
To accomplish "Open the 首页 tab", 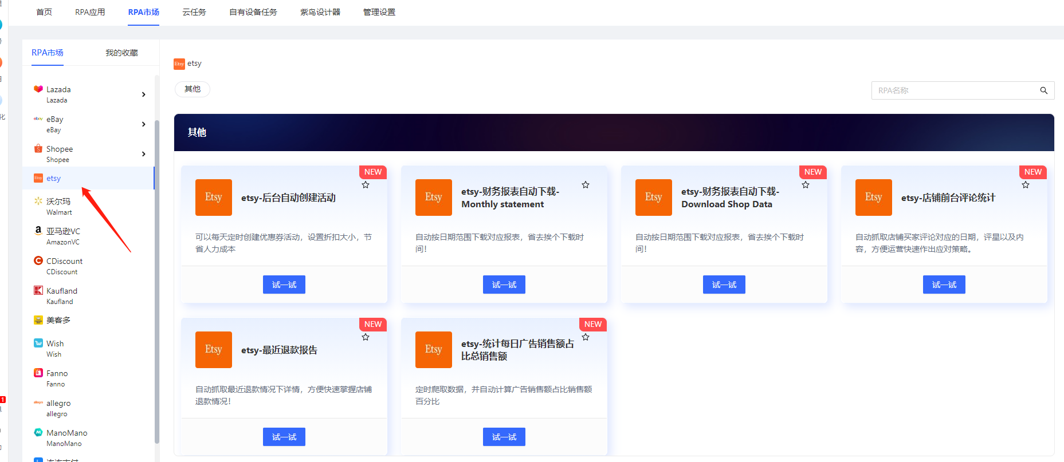I will (44, 12).
